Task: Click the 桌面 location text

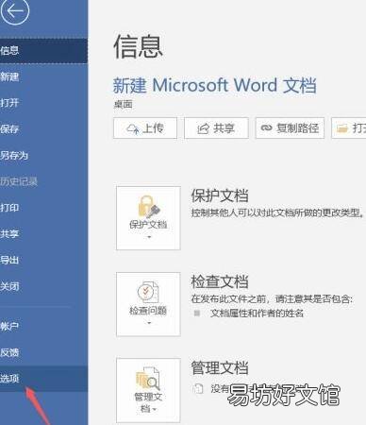Action: 123,104
